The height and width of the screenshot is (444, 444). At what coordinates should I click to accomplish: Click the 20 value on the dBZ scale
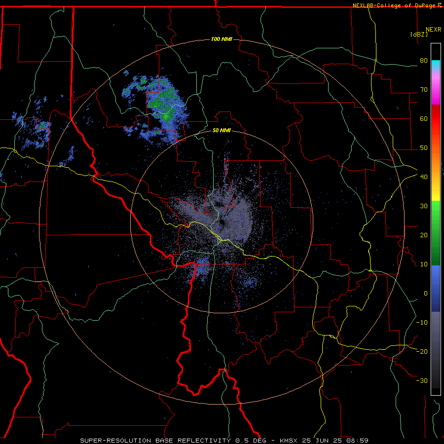pyautogui.click(x=424, y=235)
